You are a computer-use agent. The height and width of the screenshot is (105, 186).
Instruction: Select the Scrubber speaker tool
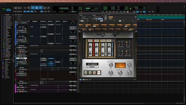click(45, 8)
